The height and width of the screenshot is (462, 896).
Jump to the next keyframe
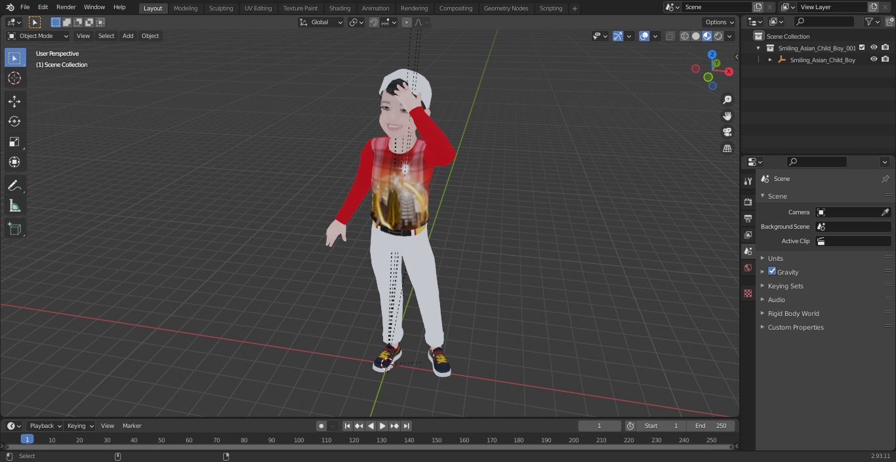(394, 426)
